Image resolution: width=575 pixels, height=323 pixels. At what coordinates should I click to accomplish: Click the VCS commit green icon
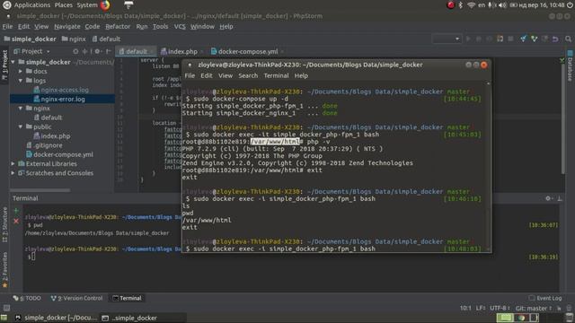tap(535, 39)
